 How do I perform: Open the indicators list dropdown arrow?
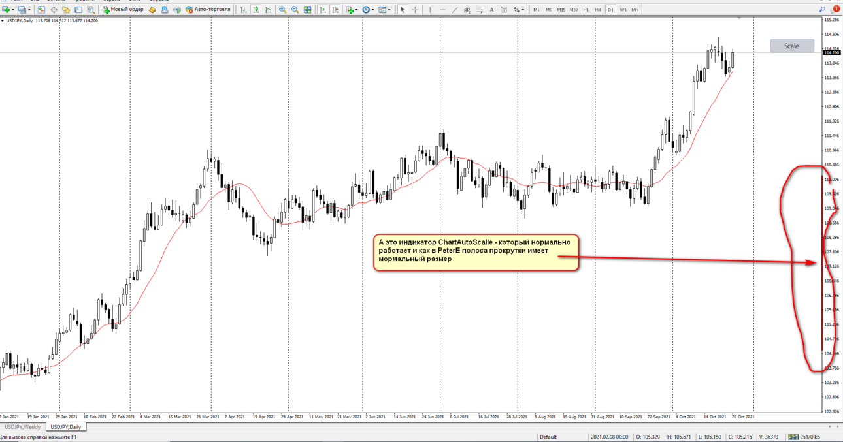[357, 10]
